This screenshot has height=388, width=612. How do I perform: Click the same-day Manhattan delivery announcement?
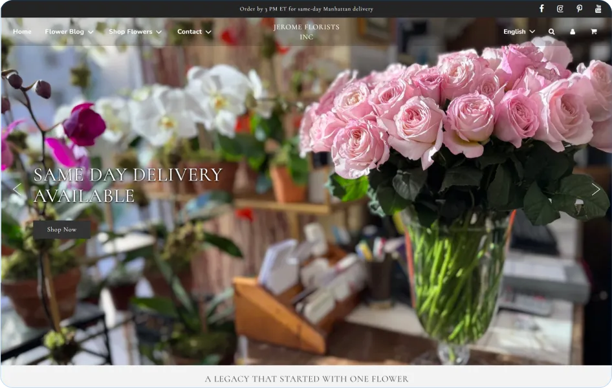point(307,9)
